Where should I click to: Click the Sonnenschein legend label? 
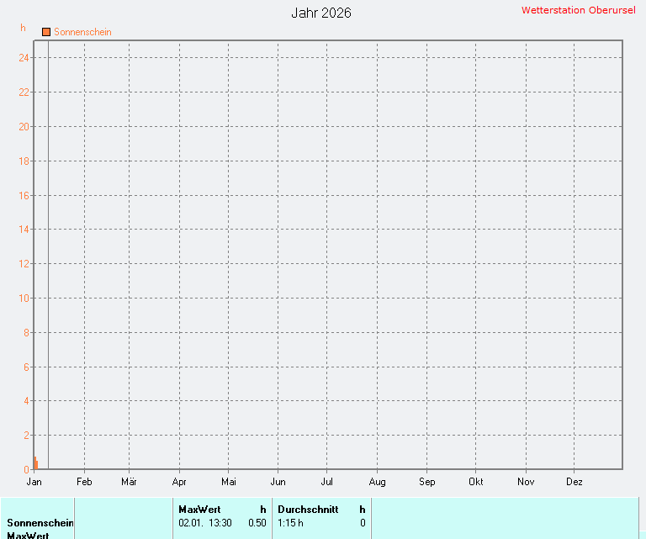82,32
